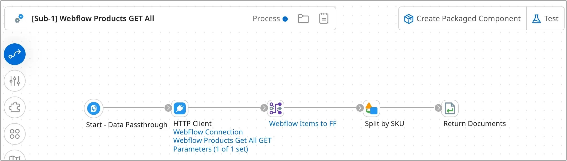
Task: Click the folder icon in the process header
Action: pos(303,18)
